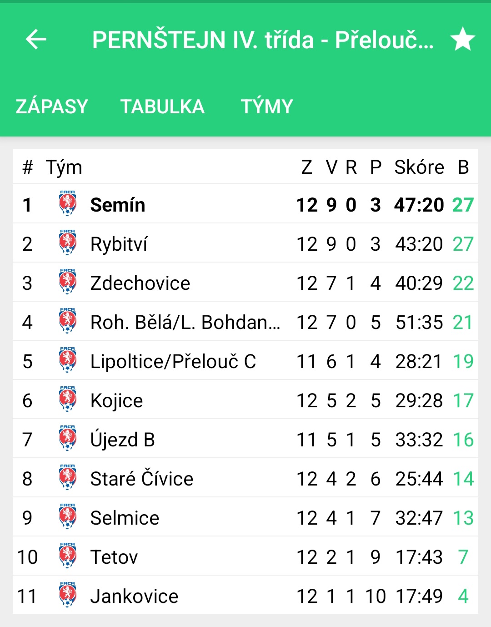Select the Staré Čívice team name
This screenshot has height=627, width=491.
[142, 478]
